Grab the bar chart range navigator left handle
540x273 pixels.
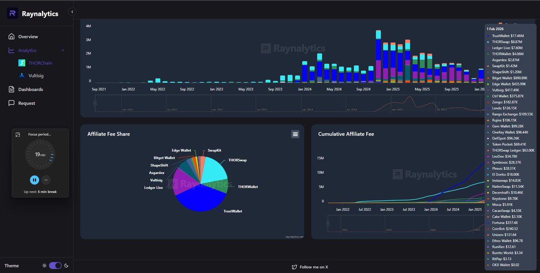[x=95, y=103]
